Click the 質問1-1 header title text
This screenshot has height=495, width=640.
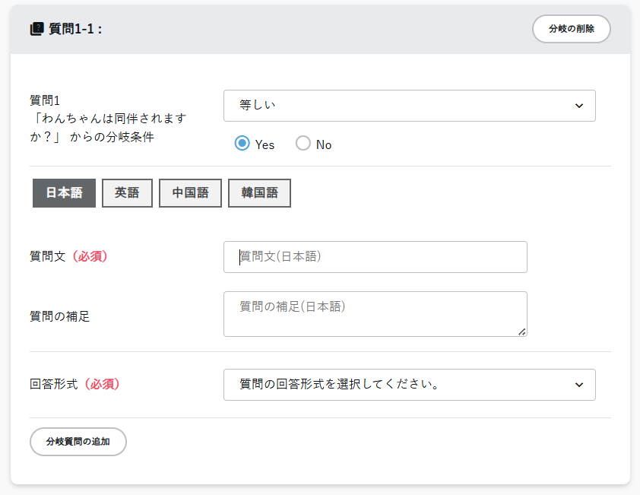point(75,29)
